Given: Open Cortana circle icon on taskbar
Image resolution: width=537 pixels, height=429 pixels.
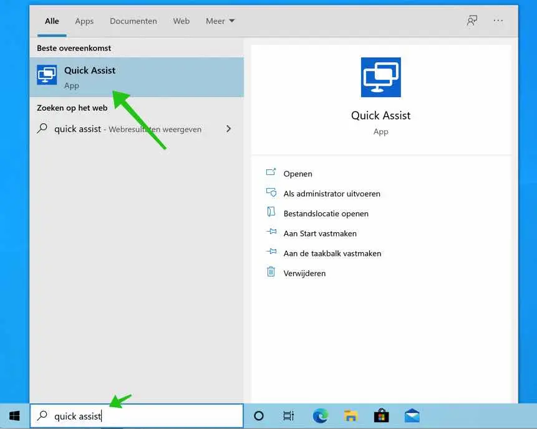Looking at the screenshot, I should pos(259,416).
